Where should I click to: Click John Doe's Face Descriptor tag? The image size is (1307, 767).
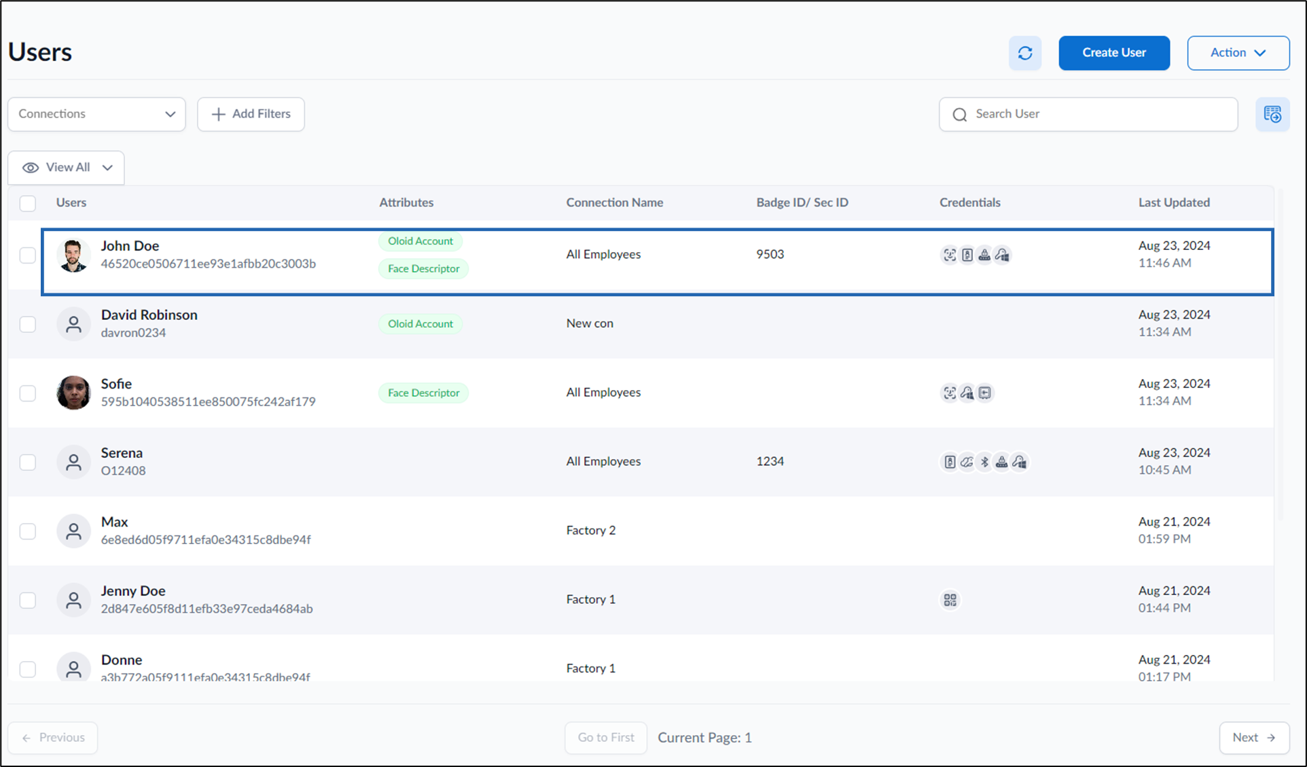pyautogui.click(x=423, y=268)
